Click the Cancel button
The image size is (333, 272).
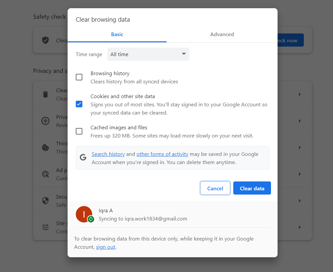(x=215, y=188)
